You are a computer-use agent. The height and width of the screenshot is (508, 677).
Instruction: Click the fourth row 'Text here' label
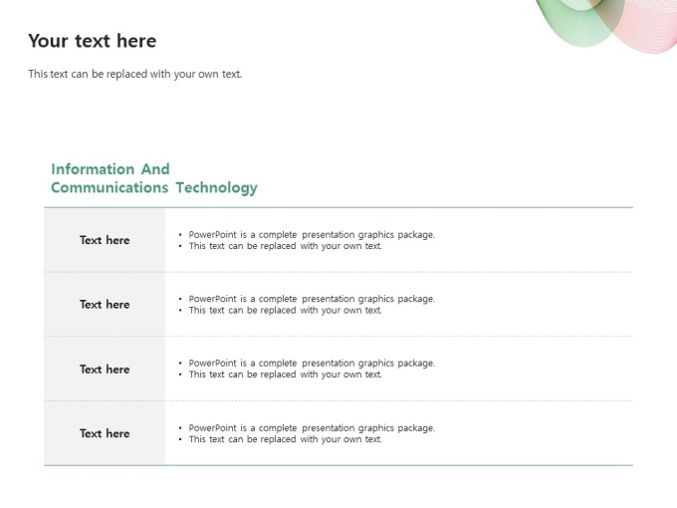click(105, 433)
